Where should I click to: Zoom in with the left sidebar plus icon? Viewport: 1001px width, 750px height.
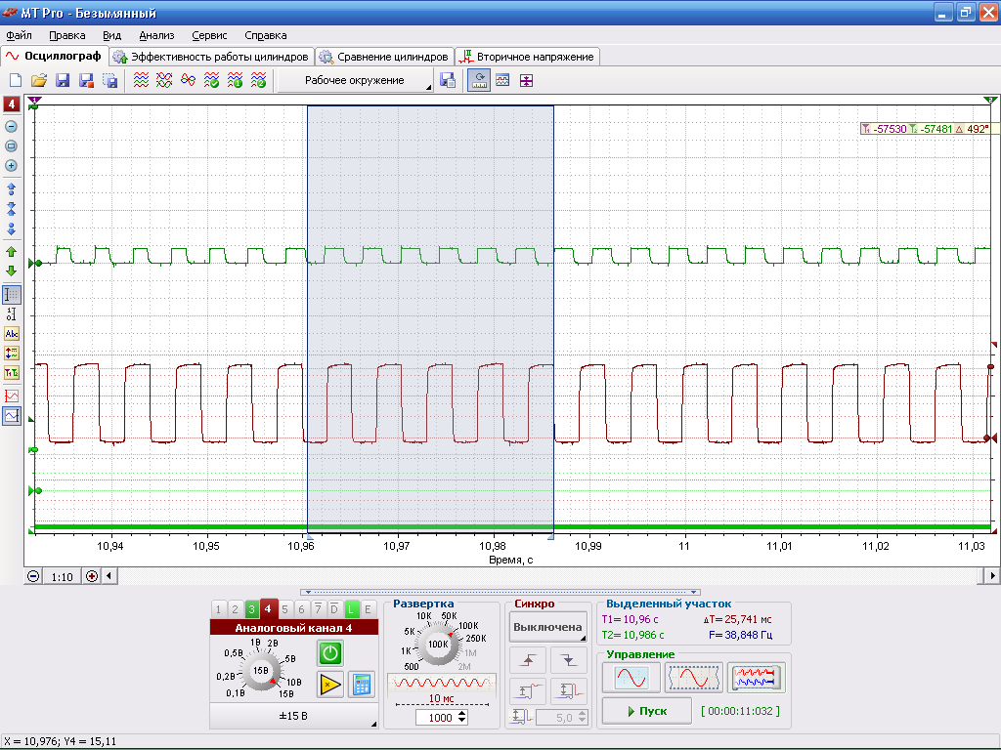(x=11, y=166)
